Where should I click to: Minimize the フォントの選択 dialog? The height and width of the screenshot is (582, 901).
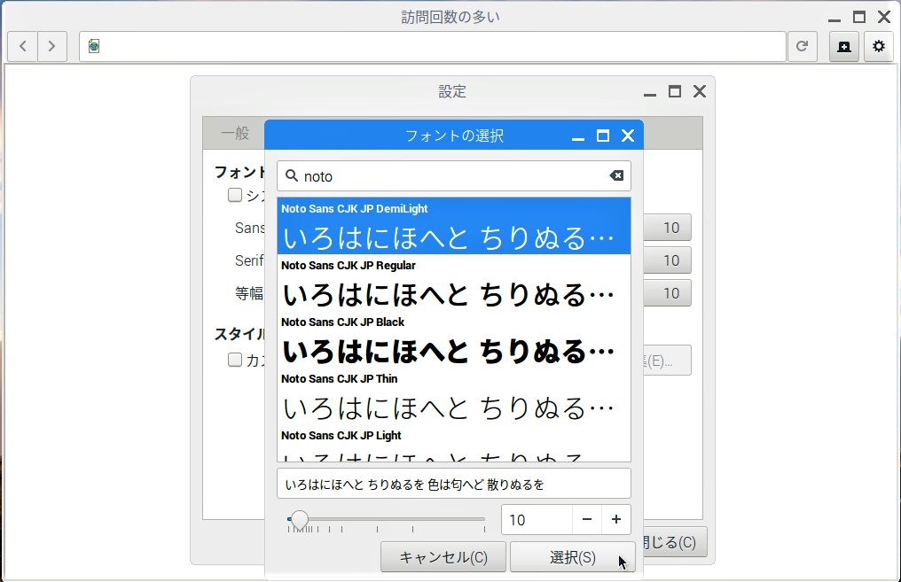point(578,136)
